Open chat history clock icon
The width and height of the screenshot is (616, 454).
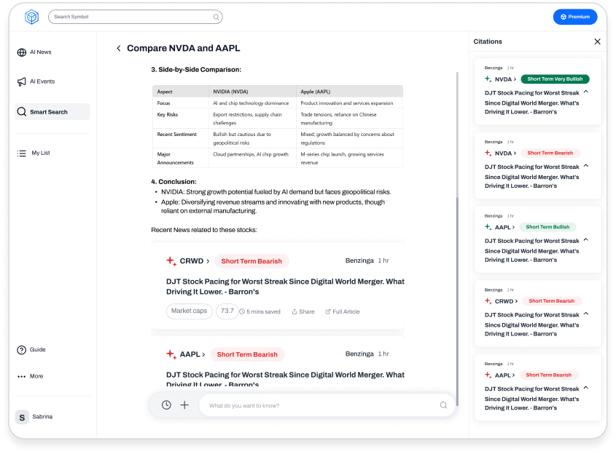[166, 405]
